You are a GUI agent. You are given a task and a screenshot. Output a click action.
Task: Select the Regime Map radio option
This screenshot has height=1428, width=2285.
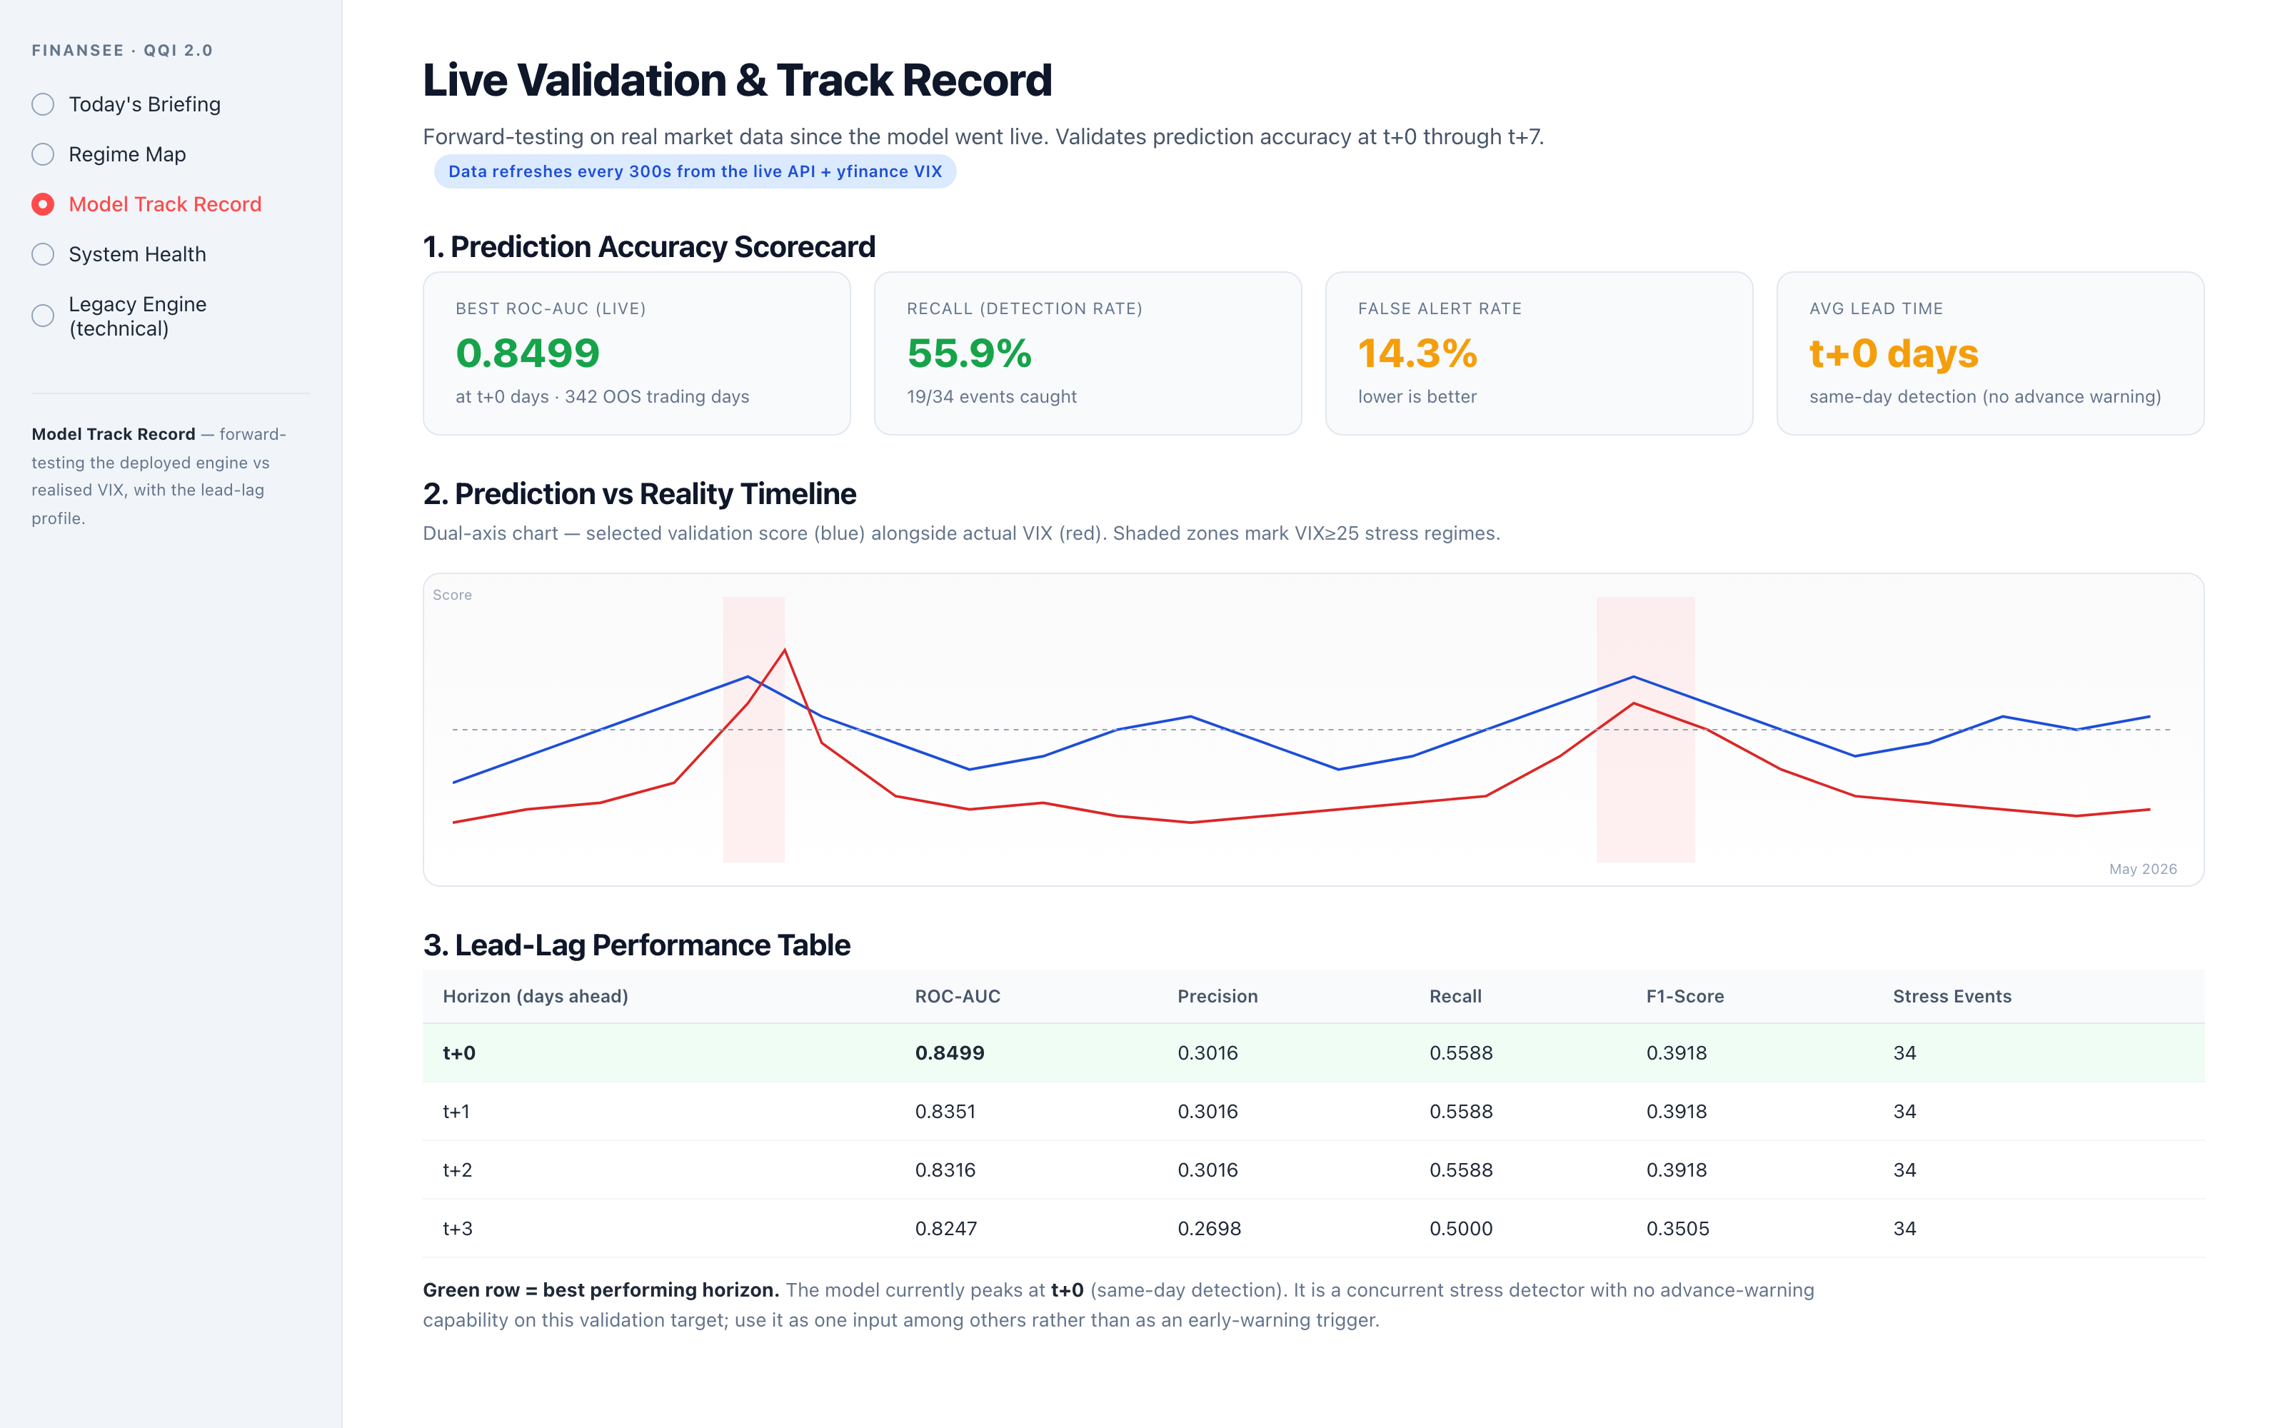pos(43,154)
